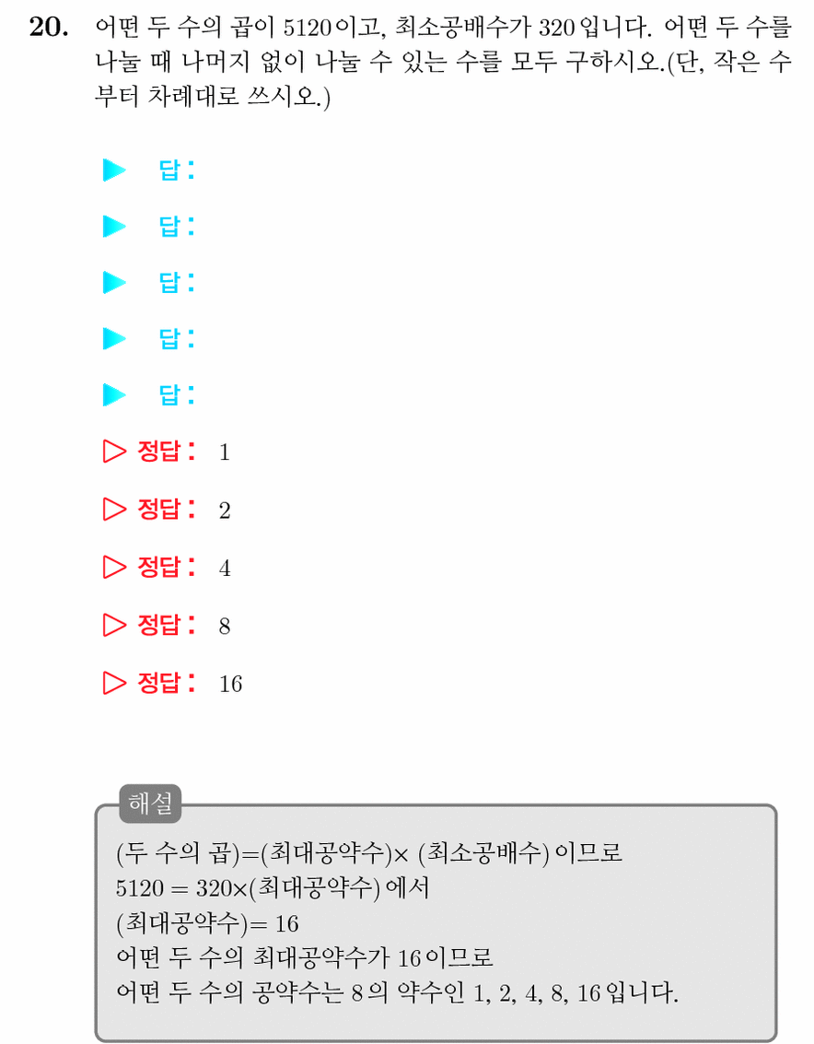814x1044 pixels.
Task: Click the red triangle beside answer 8
Action: click(x=114, y=625)
